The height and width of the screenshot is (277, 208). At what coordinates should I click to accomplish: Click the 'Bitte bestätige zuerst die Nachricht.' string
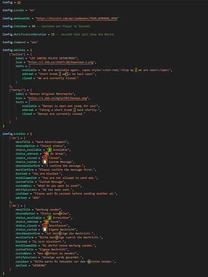tap(70, 238)
